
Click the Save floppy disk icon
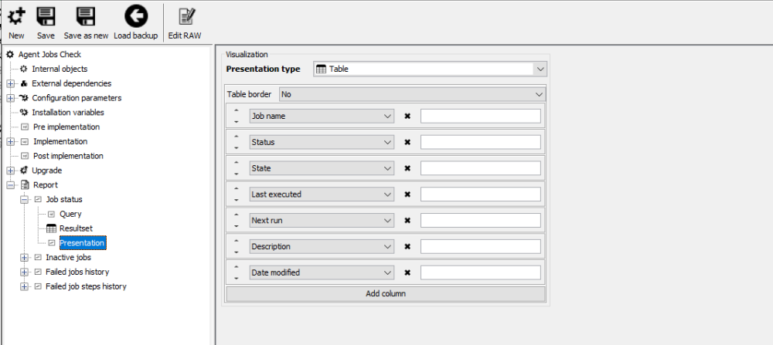click(46, 16)
